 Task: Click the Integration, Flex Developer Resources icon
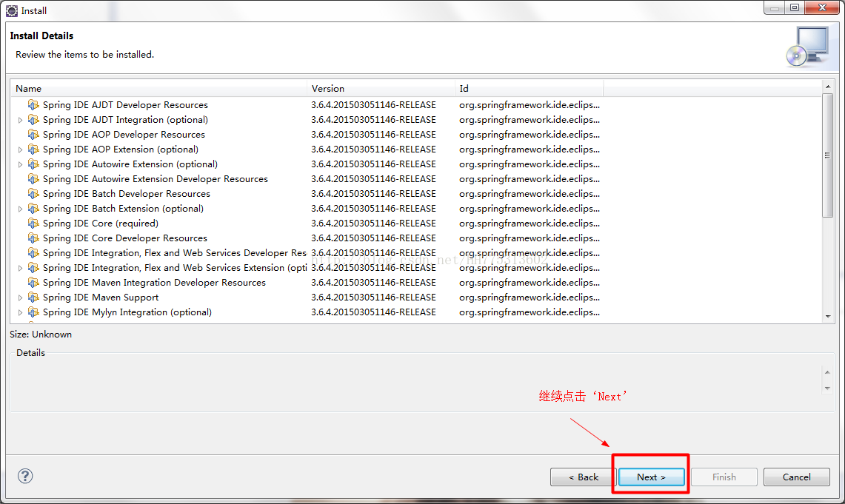pos(33,252)
